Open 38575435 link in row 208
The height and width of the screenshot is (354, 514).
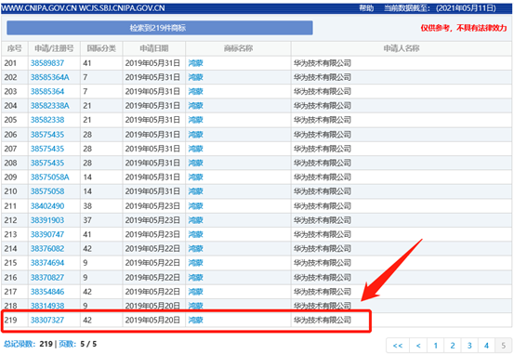(x=47, y=163)
